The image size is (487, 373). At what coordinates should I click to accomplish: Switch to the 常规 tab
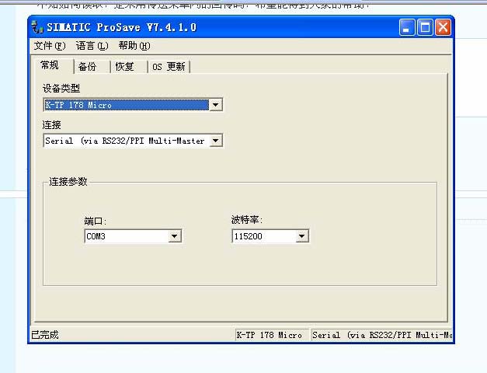[50, 65]
